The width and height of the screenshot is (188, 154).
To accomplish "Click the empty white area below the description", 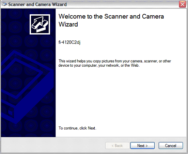I will (120, 96).
